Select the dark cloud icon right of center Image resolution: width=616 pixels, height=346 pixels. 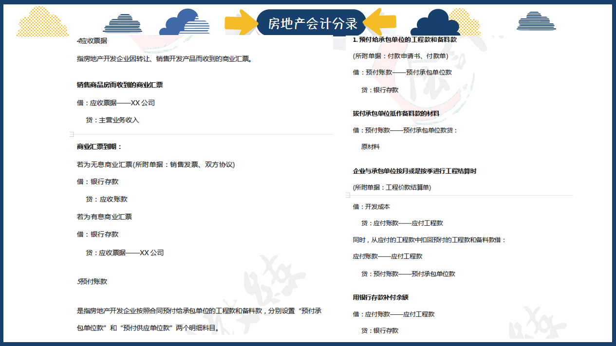coord(435,21)
